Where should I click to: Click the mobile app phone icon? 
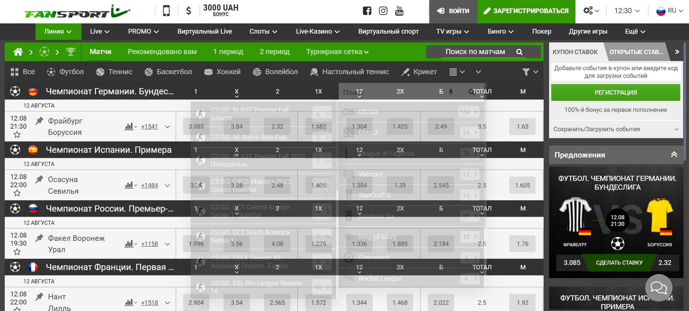click(166, 11)
